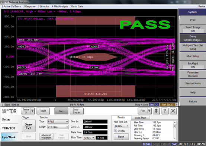206x146 pixels.
Task: Toggle Invert Image ON softkey
Action: pos(193,29)
